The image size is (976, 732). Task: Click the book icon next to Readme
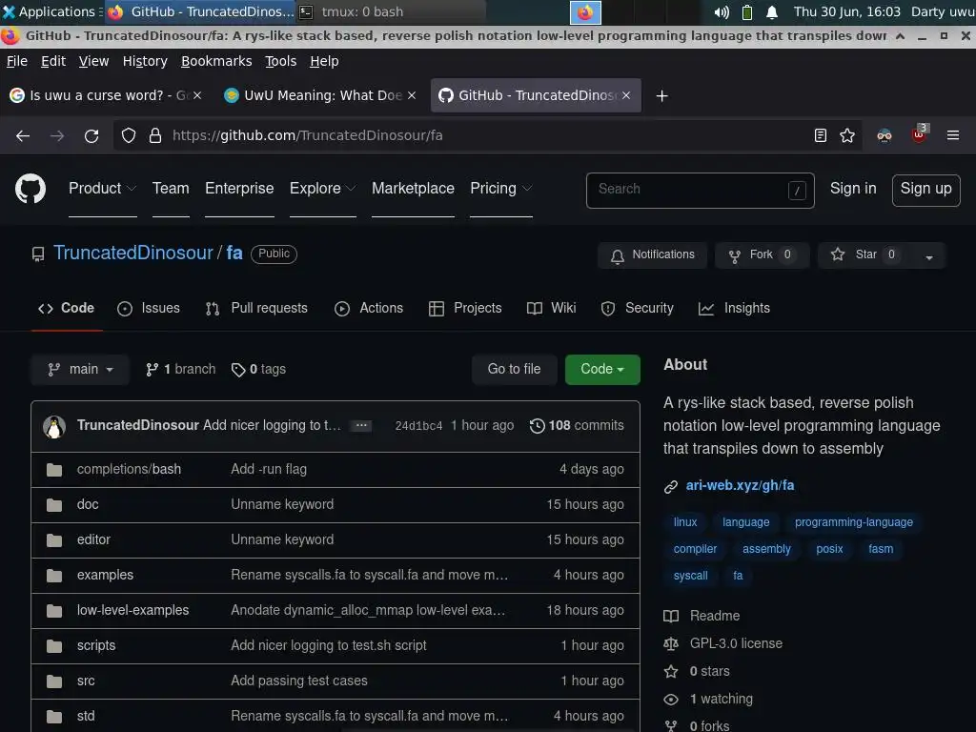tap(671, 617)
